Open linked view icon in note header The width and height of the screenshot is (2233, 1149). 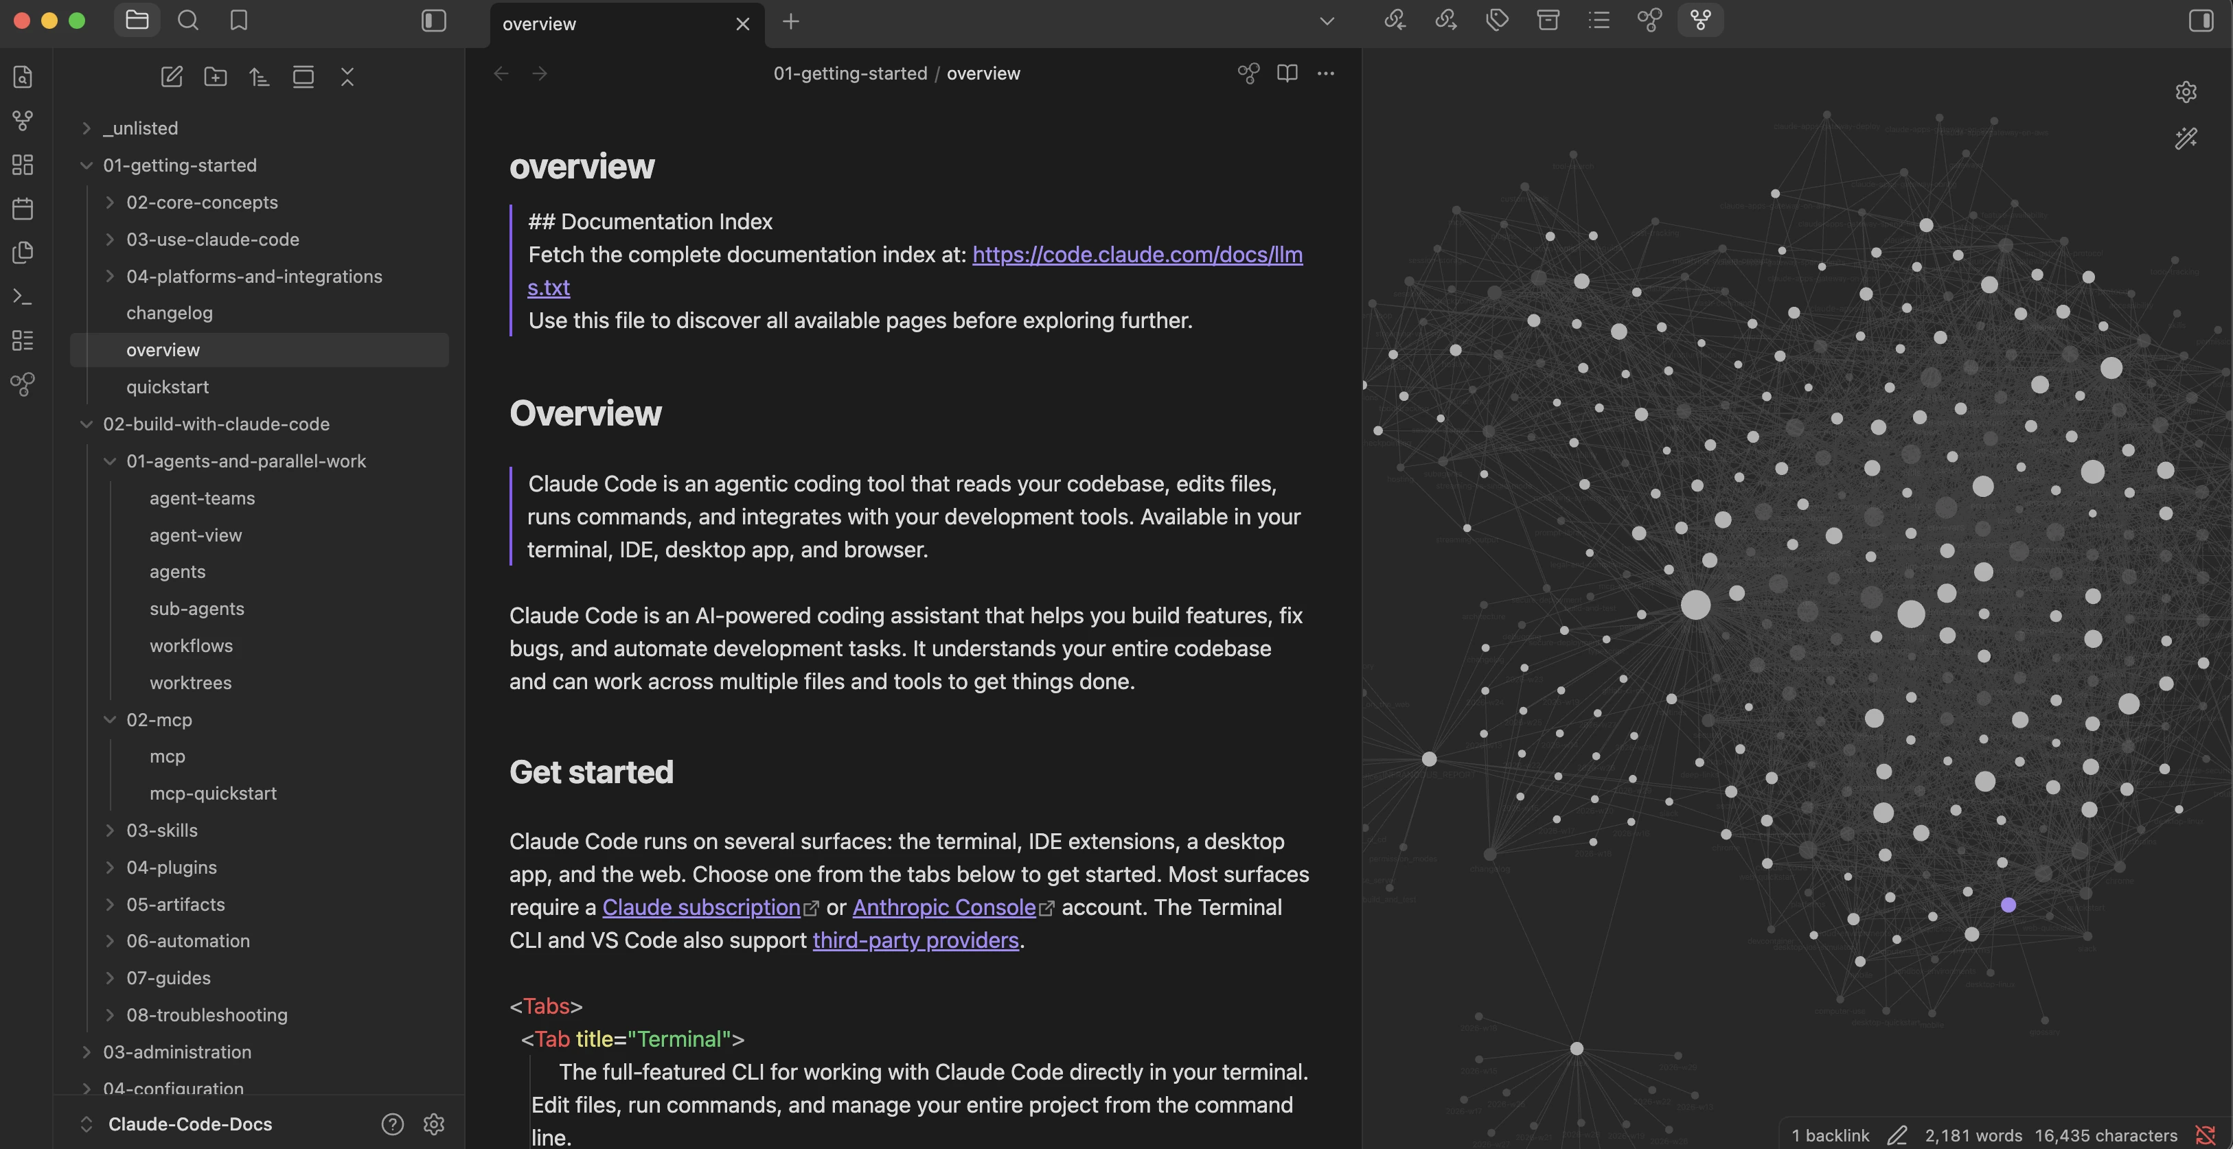[x=1248, y=73]
